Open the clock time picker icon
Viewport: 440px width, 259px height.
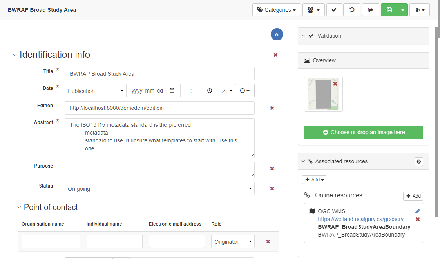click(x=210, y=90)
